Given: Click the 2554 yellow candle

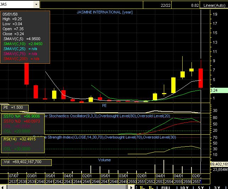Looking at the screenshot, I should pos(173,85).
